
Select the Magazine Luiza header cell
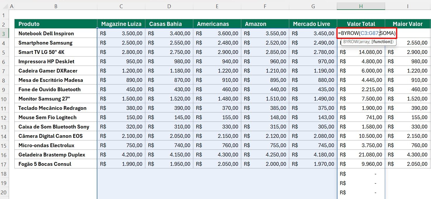[121, 24]
